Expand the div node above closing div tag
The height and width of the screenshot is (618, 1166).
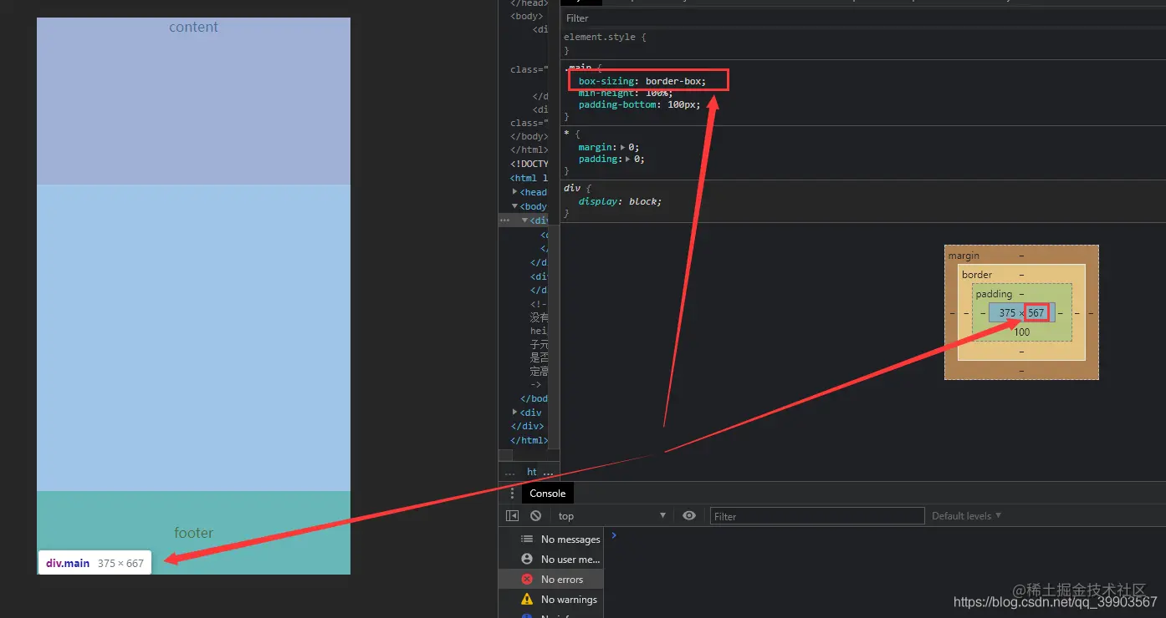tap(514, 413)
